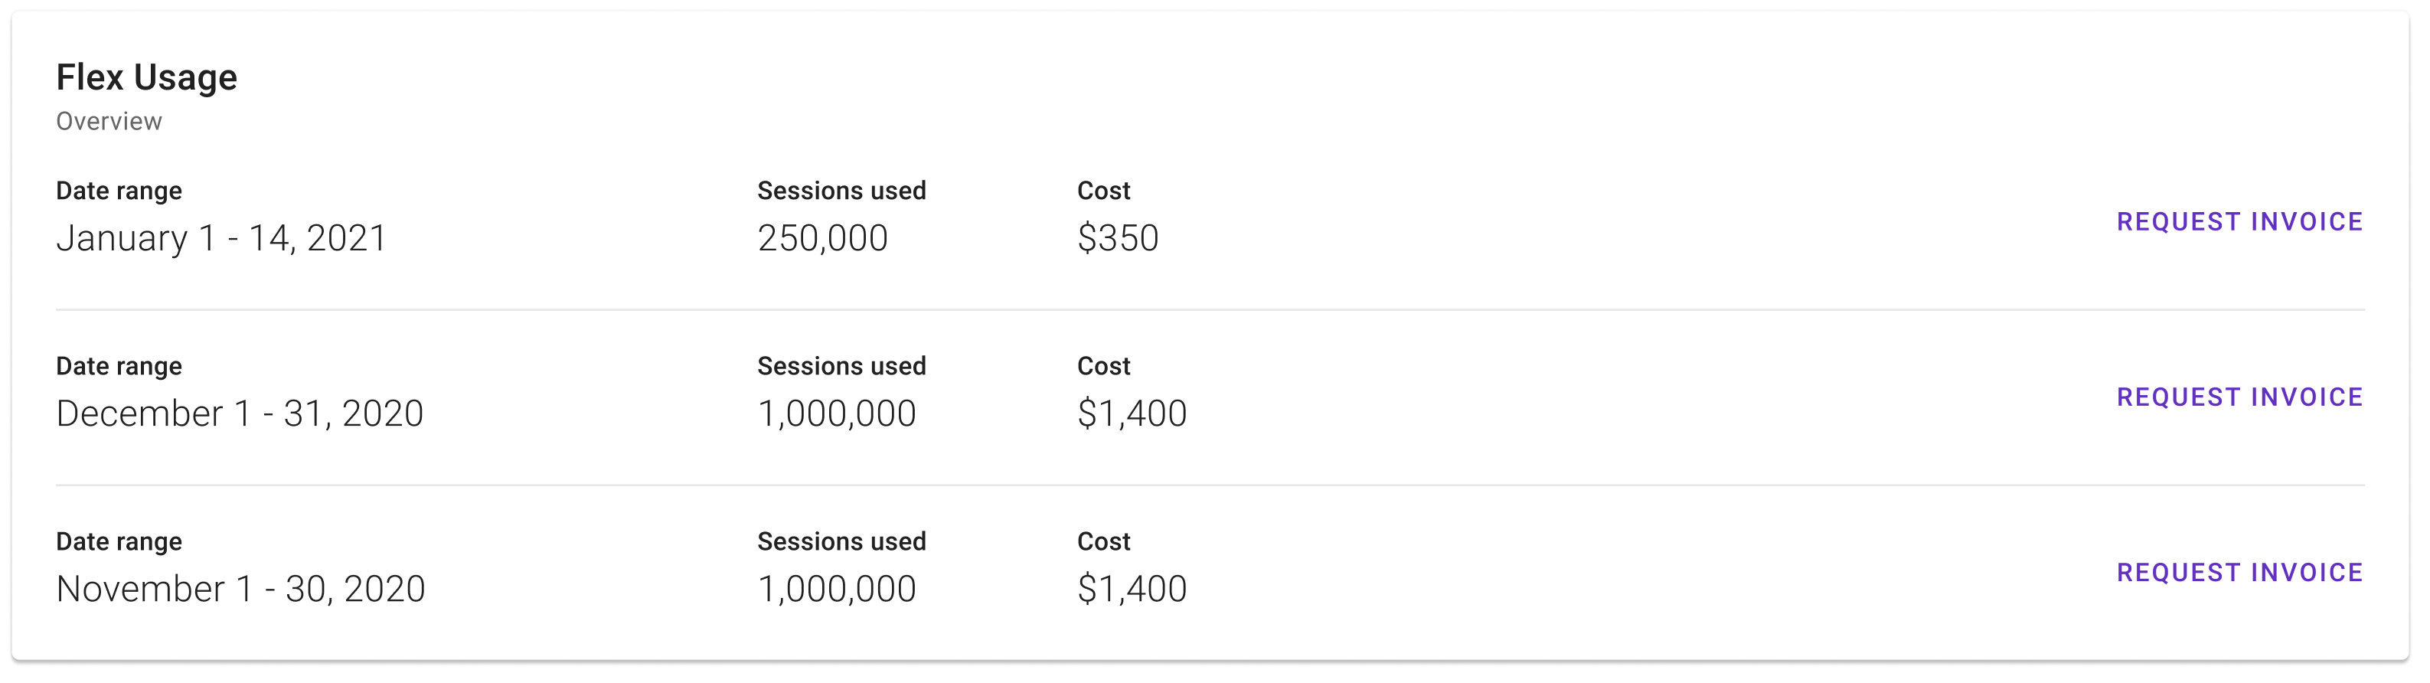Click the December $1,400 cost value
Viewport: 2430px width, 683px height.
click(x=1132, y=413)
